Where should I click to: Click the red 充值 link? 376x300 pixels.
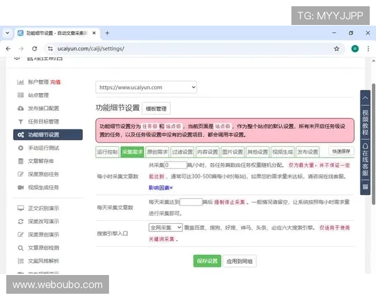(55, 82)
